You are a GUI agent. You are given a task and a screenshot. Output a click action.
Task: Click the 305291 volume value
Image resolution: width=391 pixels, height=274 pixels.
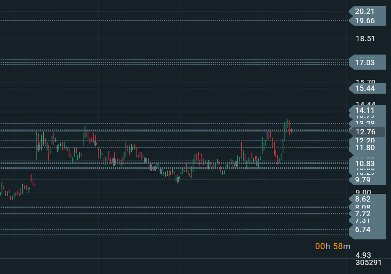click(x=368, y=263)
